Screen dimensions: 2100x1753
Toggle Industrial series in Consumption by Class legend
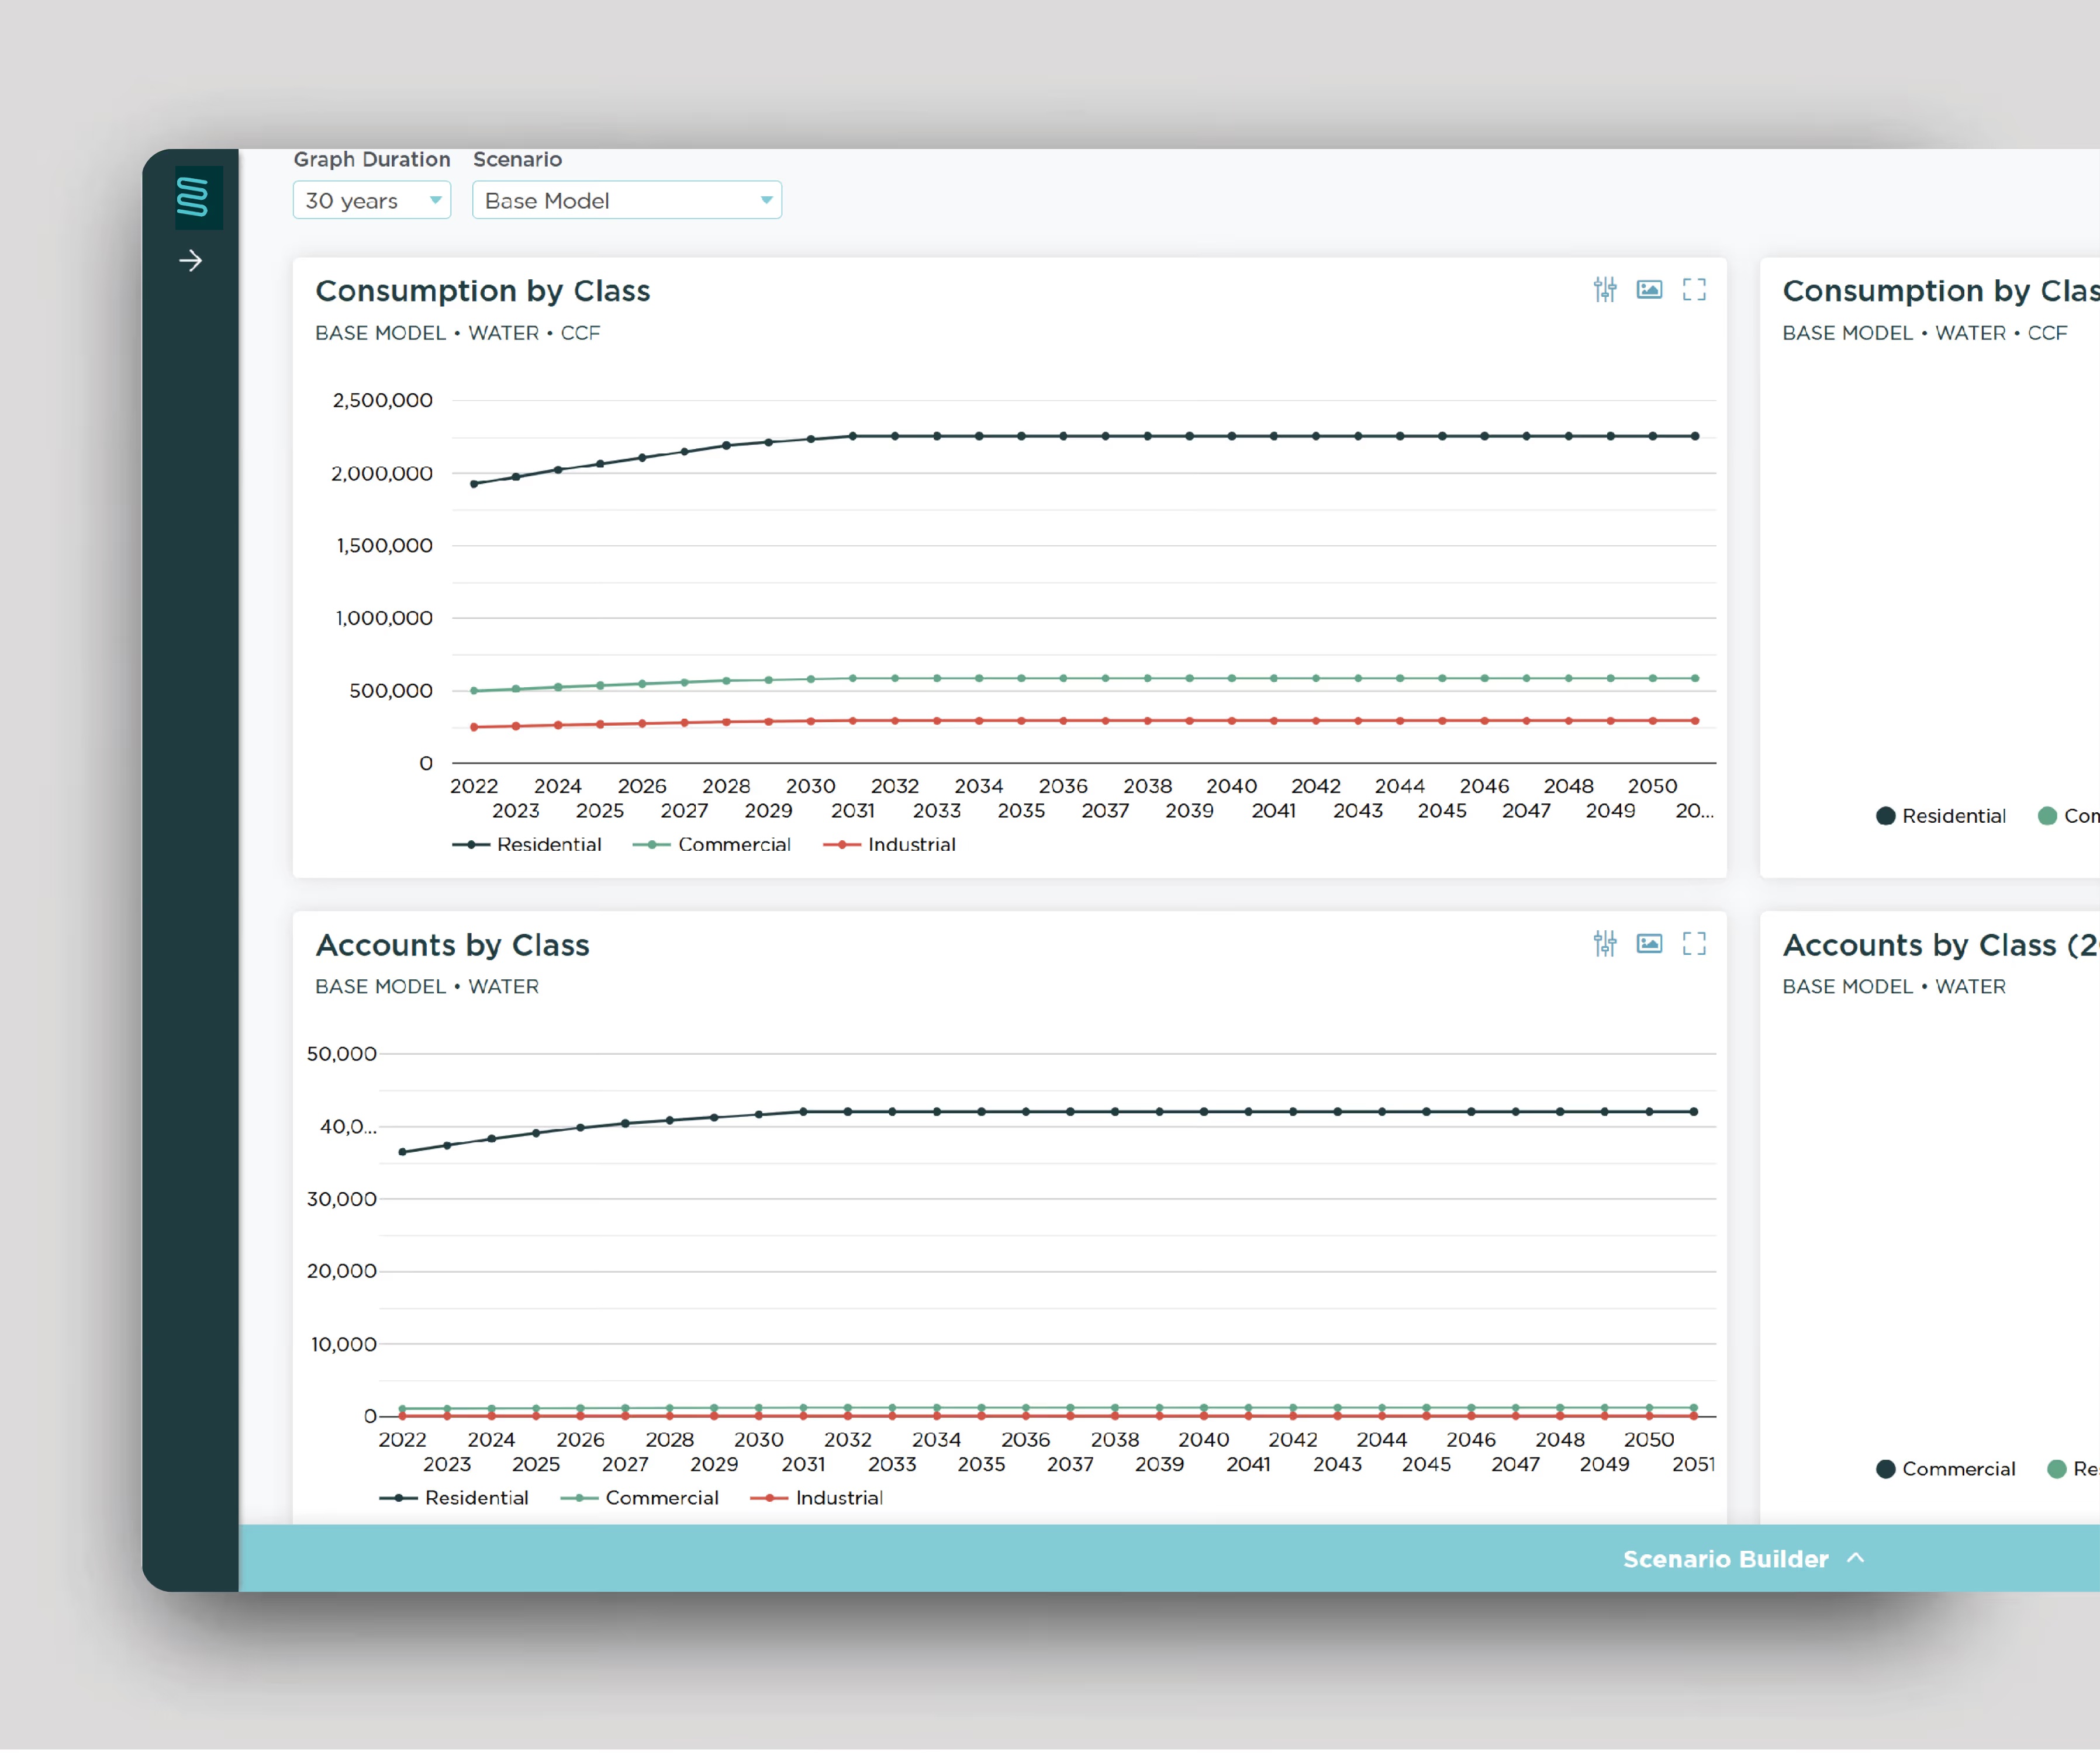[889, 844]
